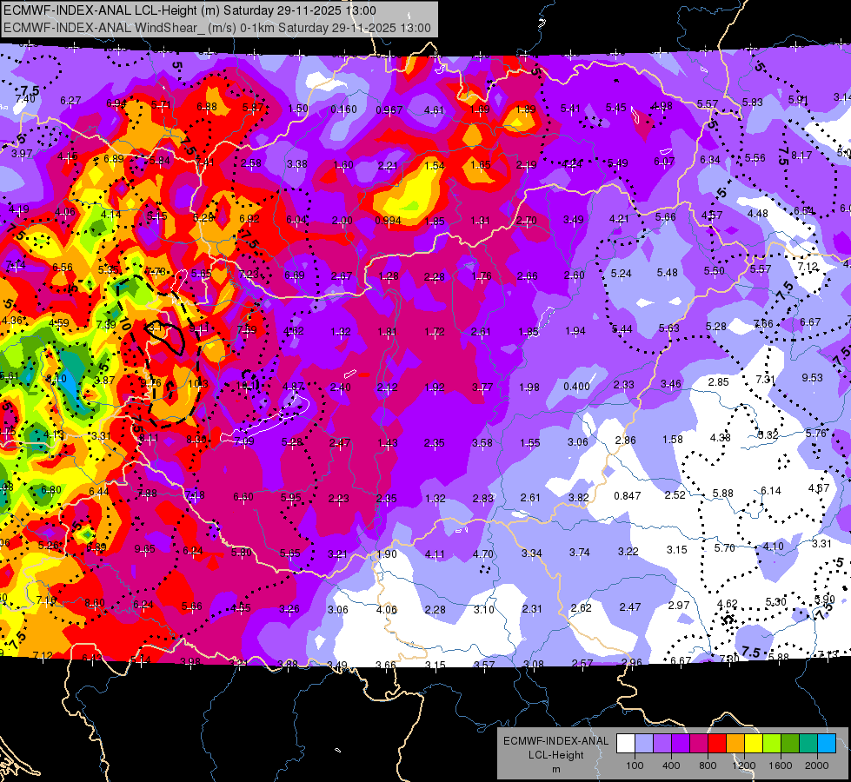Select the grid value 6.27
This screenshot has height=782, width=851.
pyautogui.click(x=70, y=101)
